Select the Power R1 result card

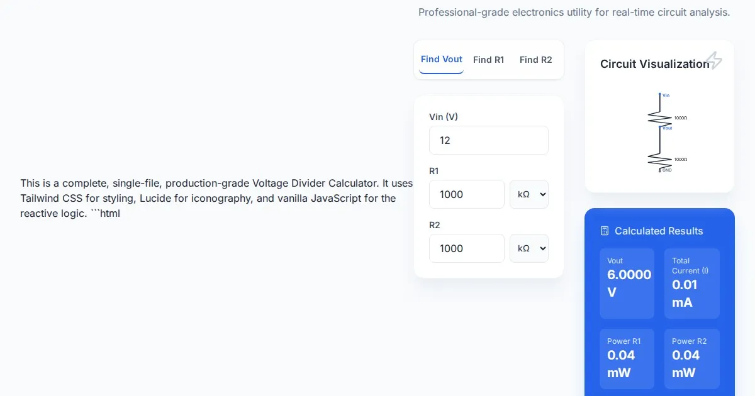627,358
